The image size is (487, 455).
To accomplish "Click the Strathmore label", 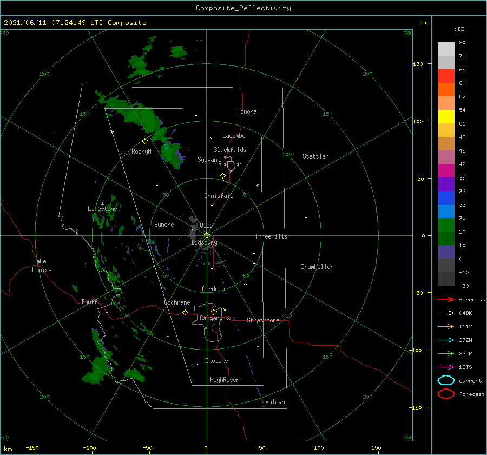I will point(263,320).
